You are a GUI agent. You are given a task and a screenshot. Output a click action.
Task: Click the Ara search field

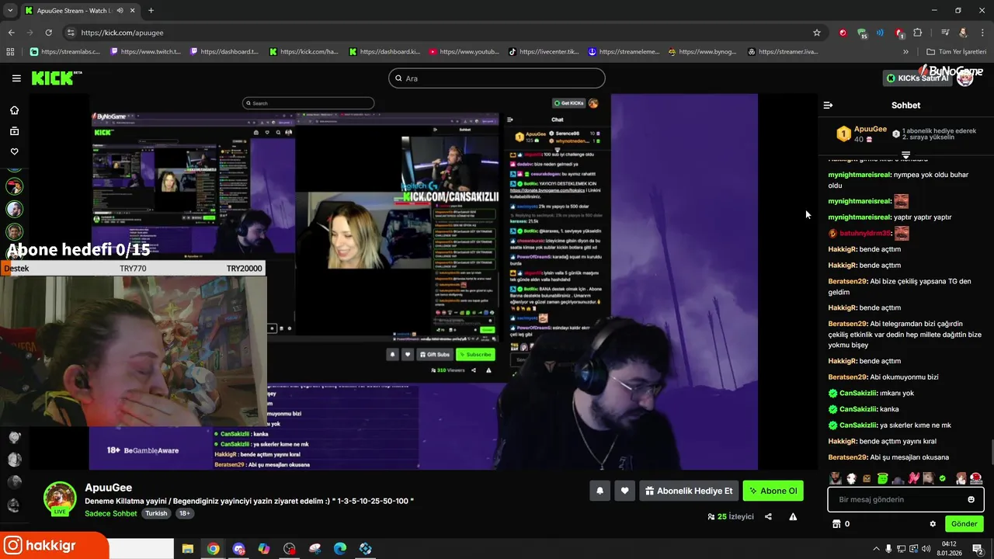[497, 78]
